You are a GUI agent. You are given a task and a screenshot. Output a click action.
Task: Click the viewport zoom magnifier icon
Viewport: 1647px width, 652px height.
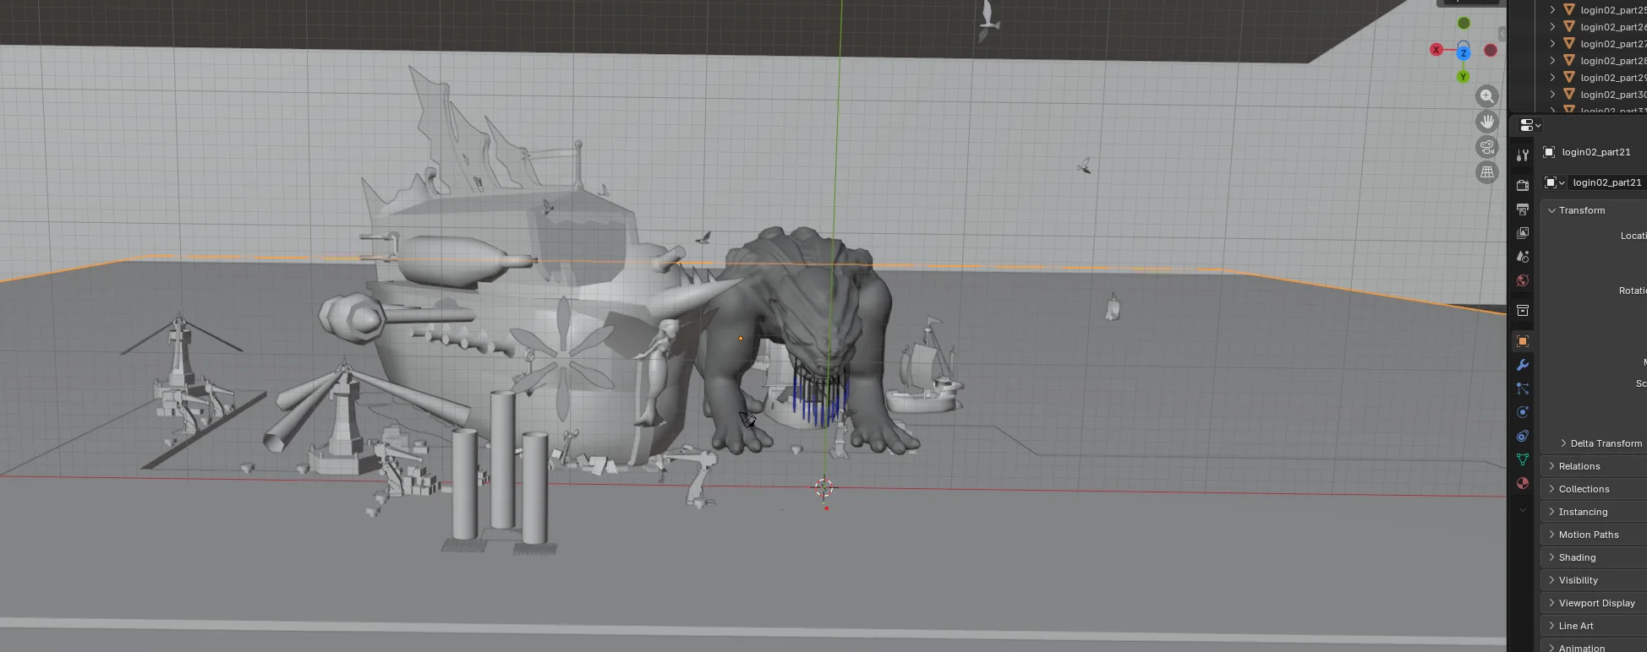[x=1486, y=96]
